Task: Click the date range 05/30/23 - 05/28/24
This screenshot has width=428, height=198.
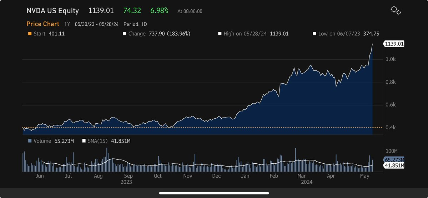Action: coord(97,24)
